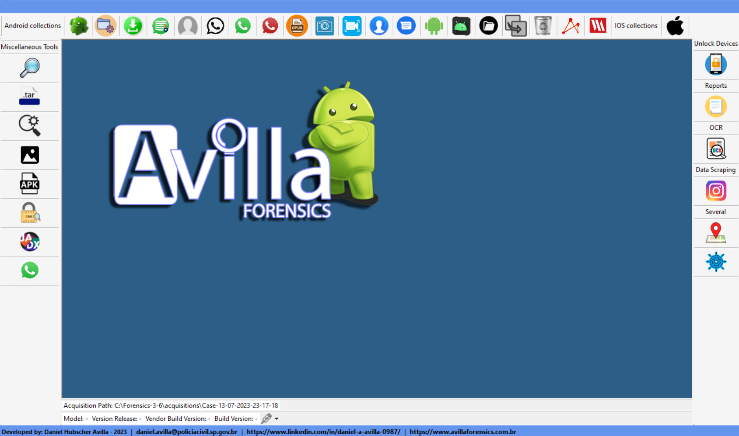Click the green download arrow icon

coord(133,26)
